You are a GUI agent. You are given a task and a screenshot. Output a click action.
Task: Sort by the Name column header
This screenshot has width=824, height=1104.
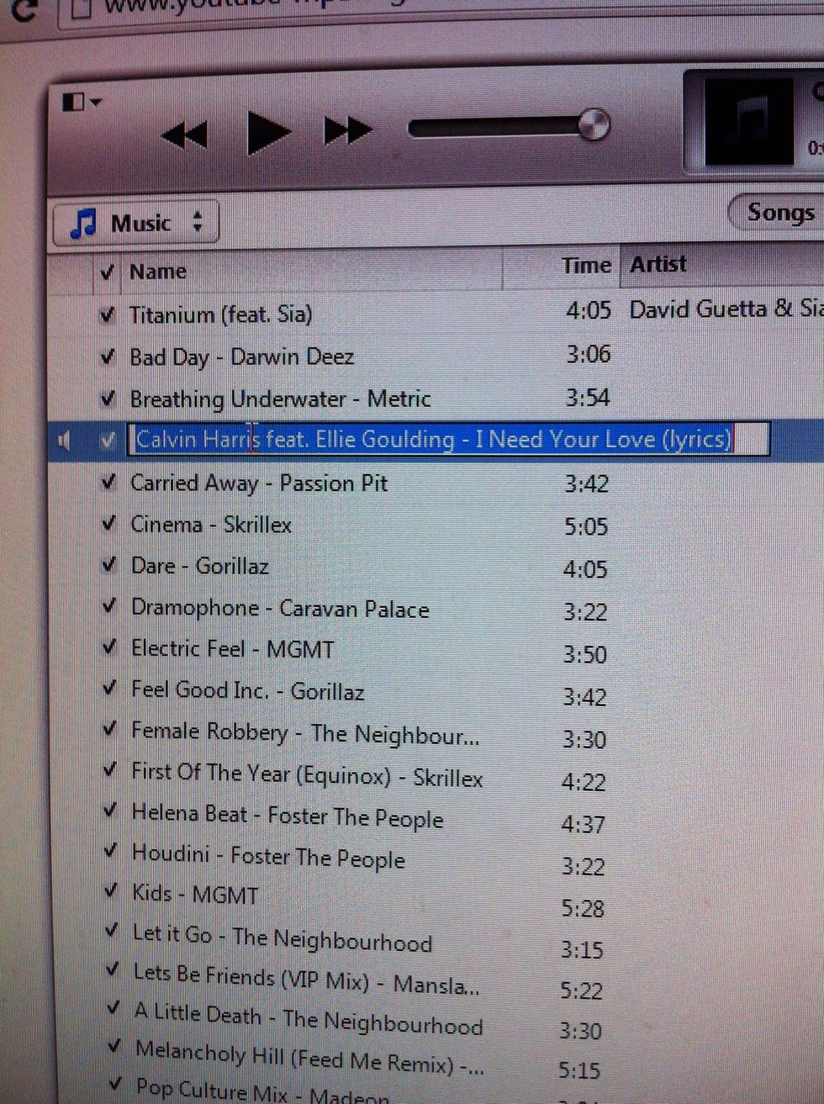[158, 272]
